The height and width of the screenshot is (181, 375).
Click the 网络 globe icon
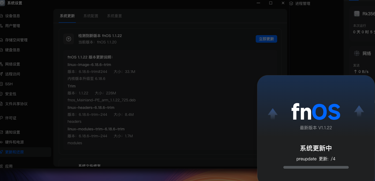click(357, 53)
